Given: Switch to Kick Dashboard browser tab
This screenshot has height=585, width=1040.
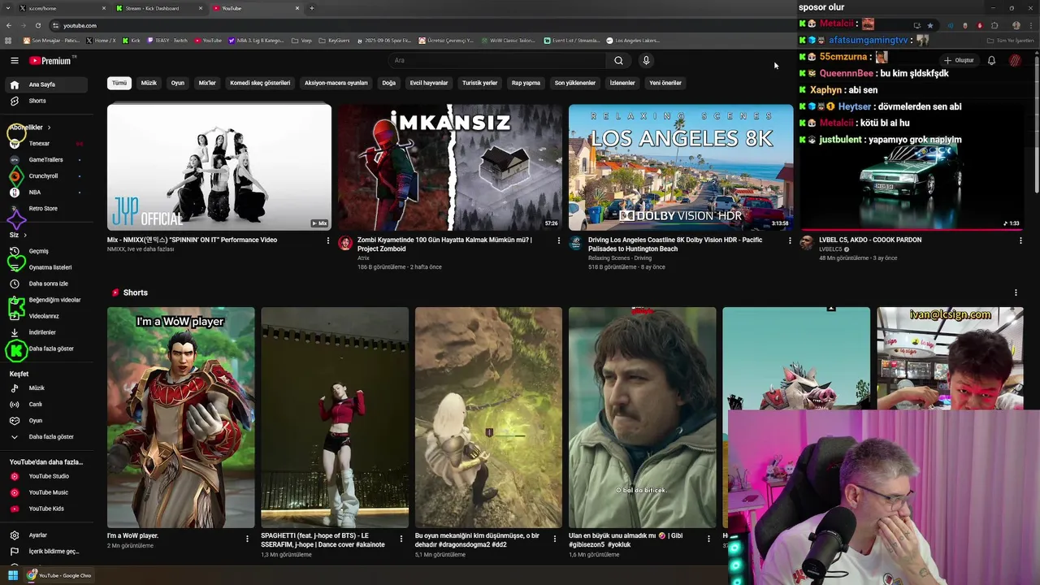Looking at the screenshot, I should point(159,8).
